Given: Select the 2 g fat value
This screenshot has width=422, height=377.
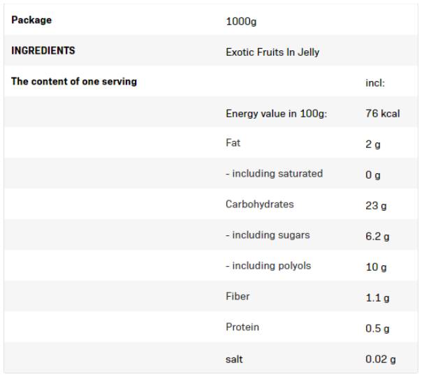Looking at the screenshot, I should point(373,145).
